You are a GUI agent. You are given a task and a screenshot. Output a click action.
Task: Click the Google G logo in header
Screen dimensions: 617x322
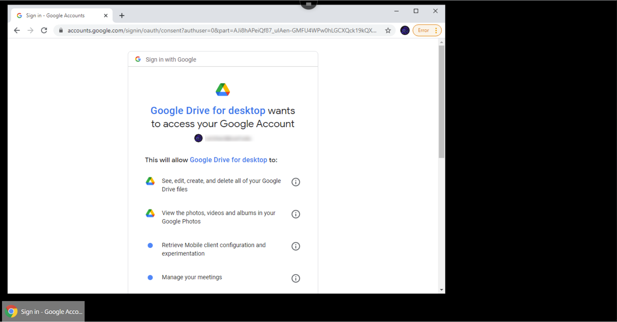[x=138, y=59]
